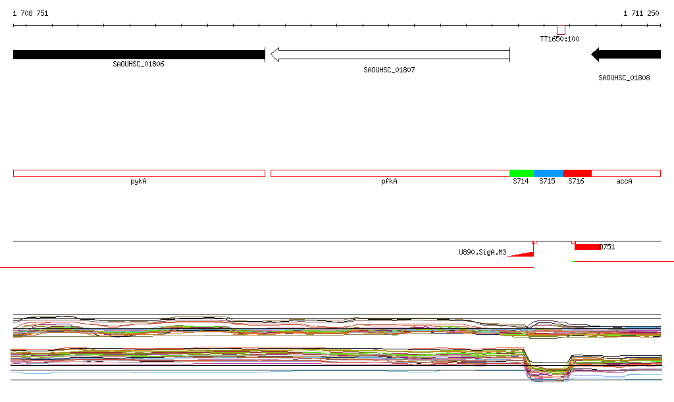Click the SAOUHSC_01808 label
Image resolution: width=674 pixels, height=402 pixels.
[624, 78]
